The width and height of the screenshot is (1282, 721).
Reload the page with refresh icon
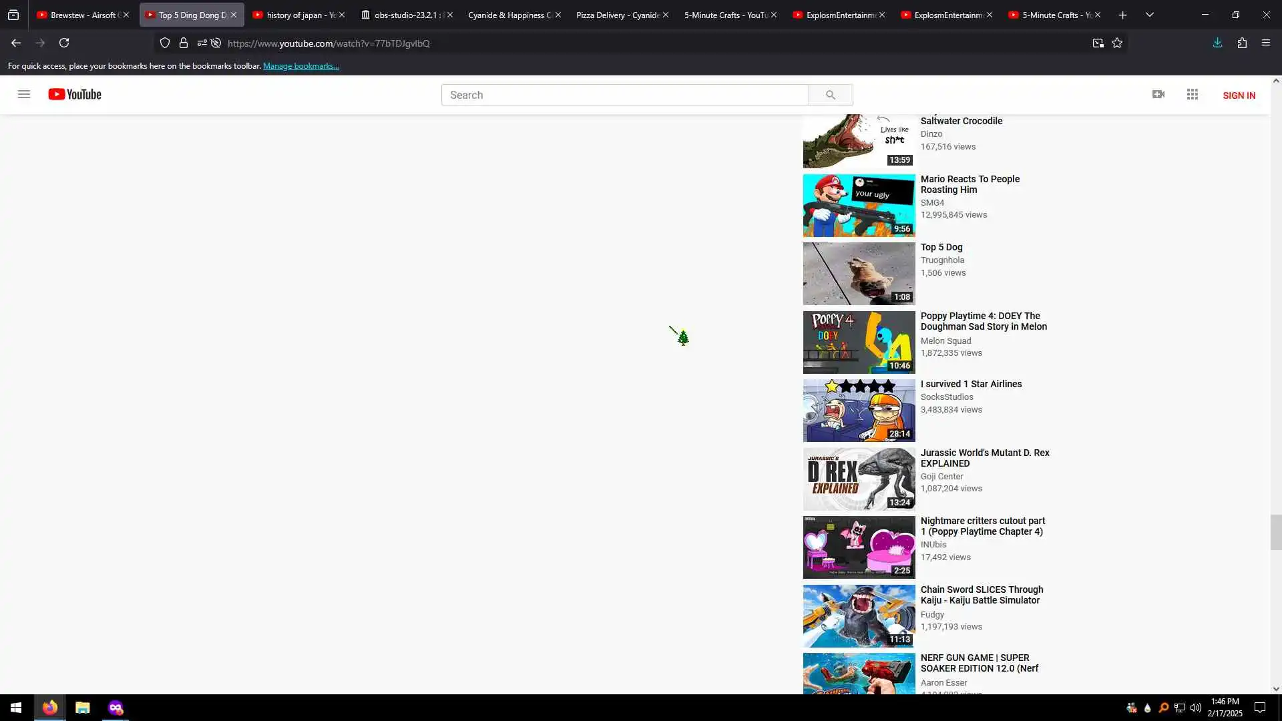[x=64, y=43]
